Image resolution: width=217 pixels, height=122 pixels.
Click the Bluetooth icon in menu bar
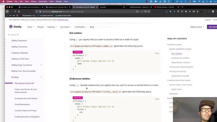(x=185, y=1)
